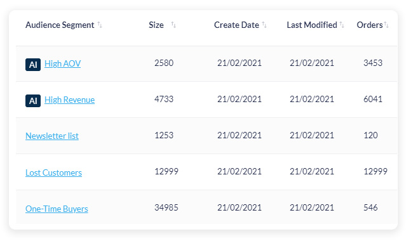This screenshot has height=241, width=413.
Task: Select size value 34985
Action: tap(166, 207)
